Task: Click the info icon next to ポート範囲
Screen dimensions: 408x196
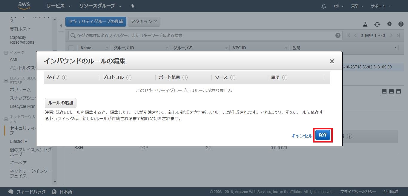Action: pyautogui.click(x=185, y=78)
